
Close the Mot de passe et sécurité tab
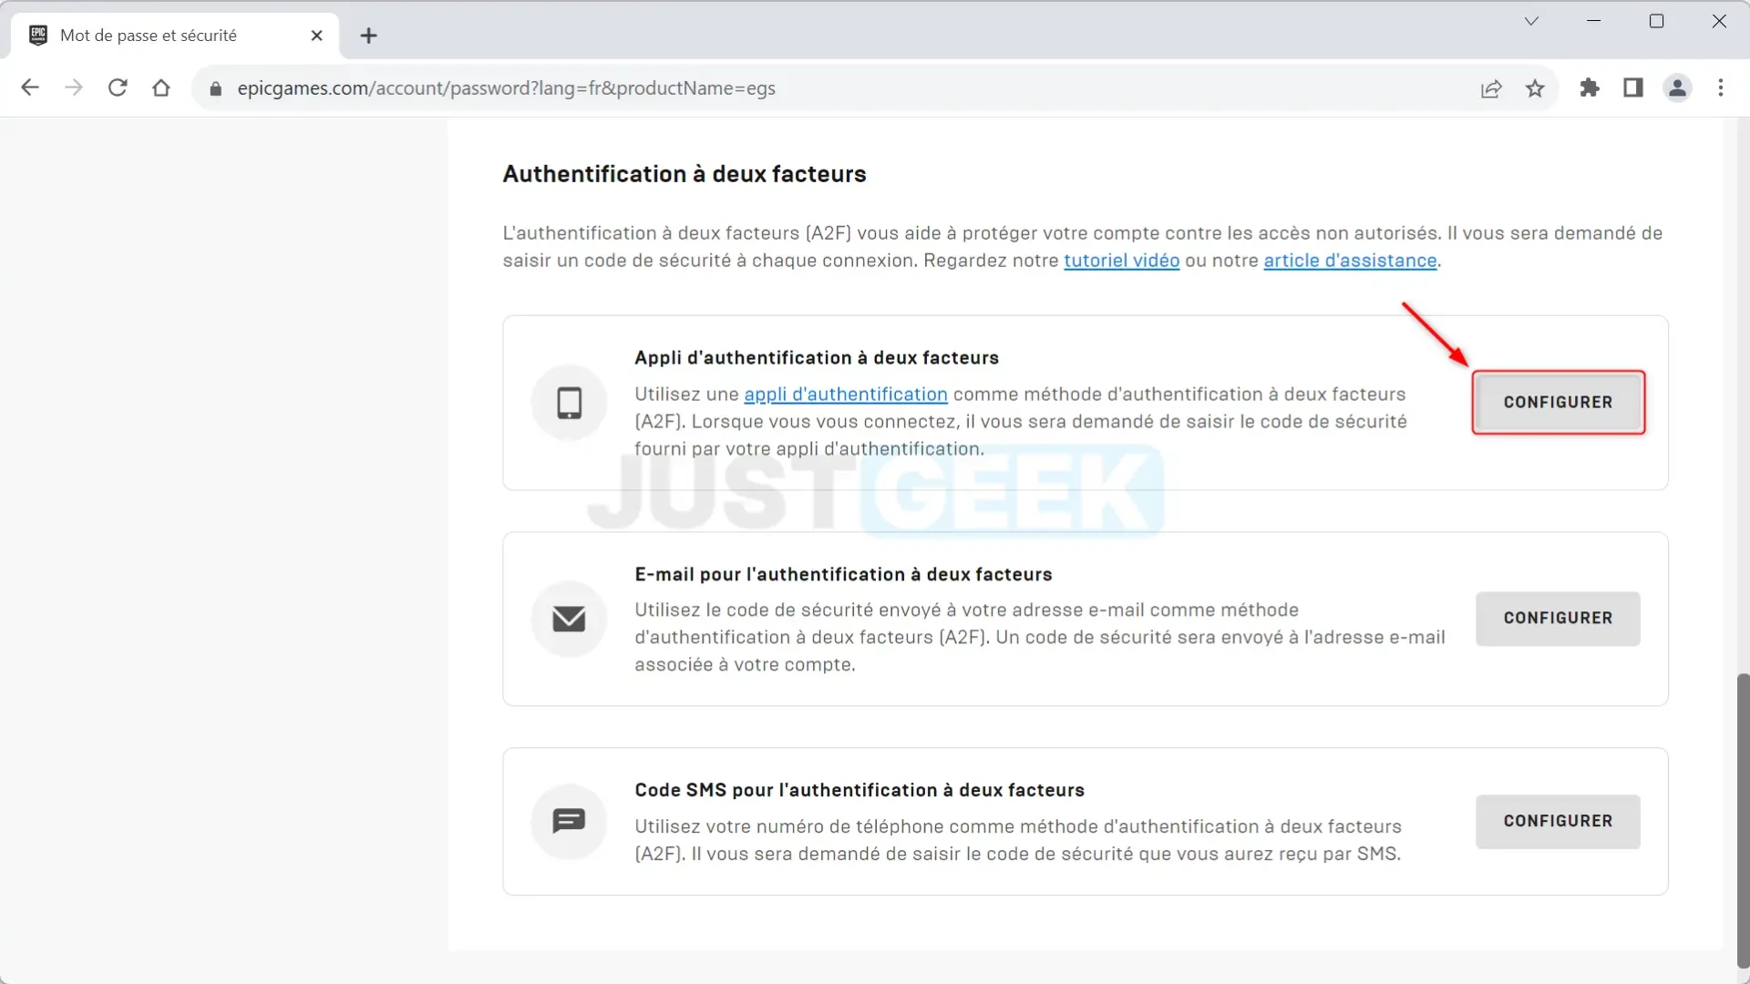point(316,36)
